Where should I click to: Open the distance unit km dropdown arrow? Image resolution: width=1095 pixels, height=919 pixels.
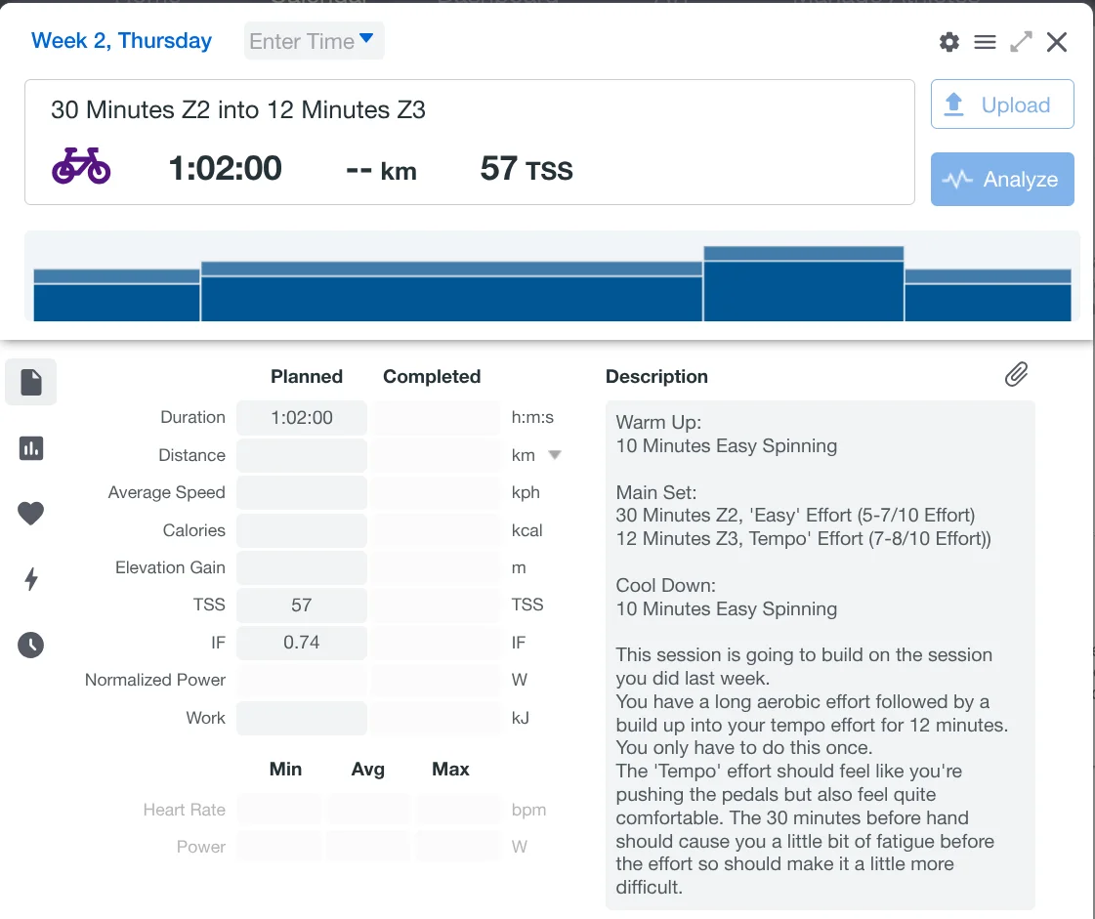[x=555, y=455]
